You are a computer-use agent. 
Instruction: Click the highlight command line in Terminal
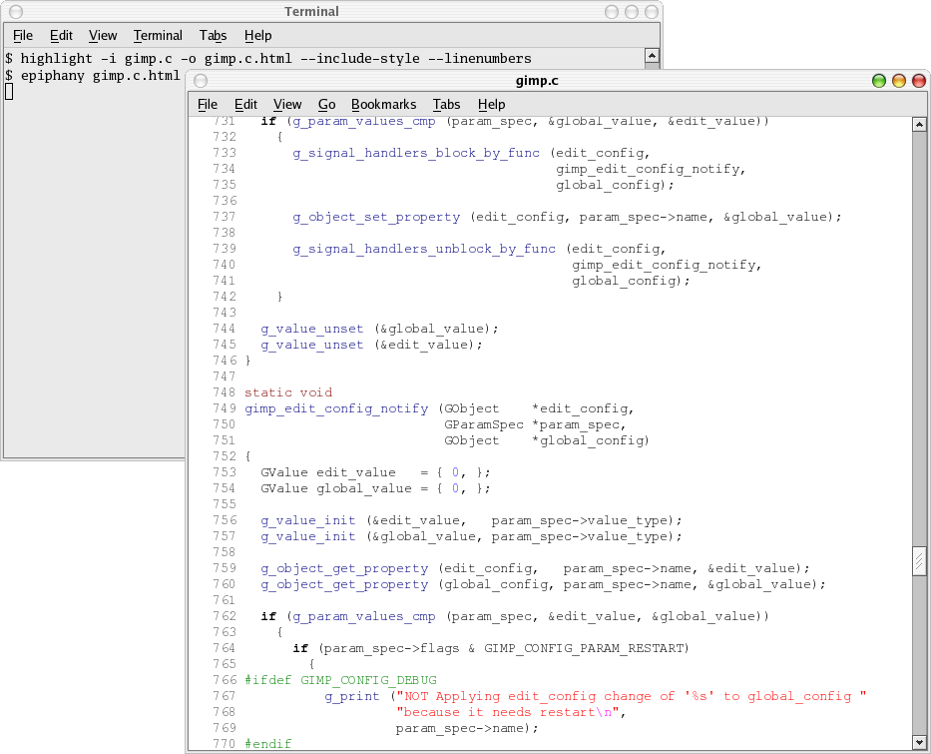pyautogui.click(x=276, y=58)
